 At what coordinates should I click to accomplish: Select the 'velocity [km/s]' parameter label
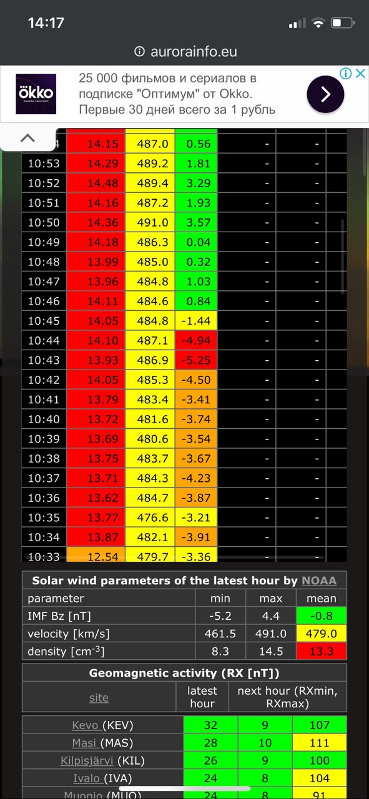(x=69, y=634)
